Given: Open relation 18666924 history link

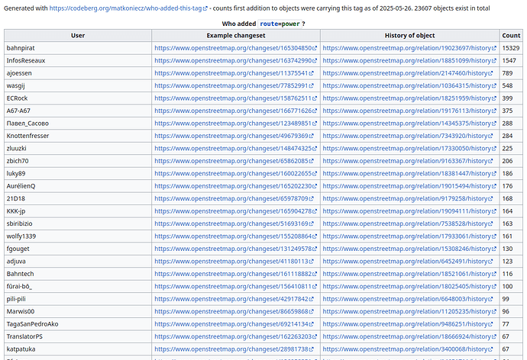Looking at the screenshot, I should point(409,337).
